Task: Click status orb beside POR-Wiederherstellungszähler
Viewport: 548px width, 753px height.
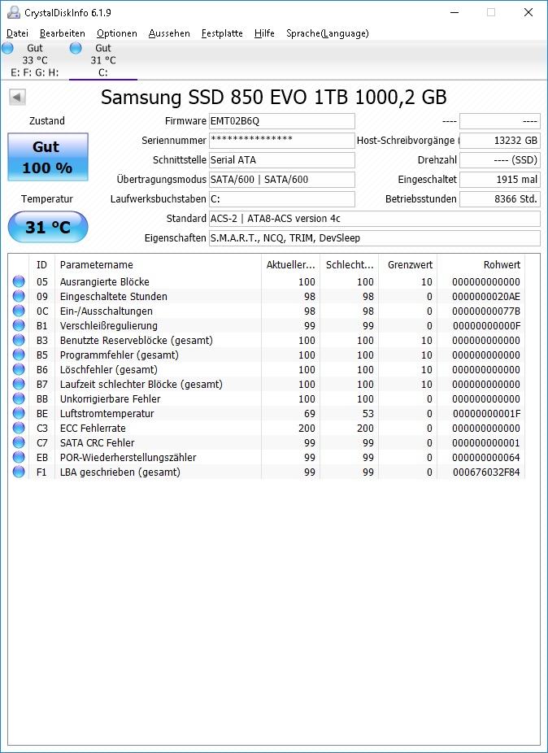Action: pos(19,458)
